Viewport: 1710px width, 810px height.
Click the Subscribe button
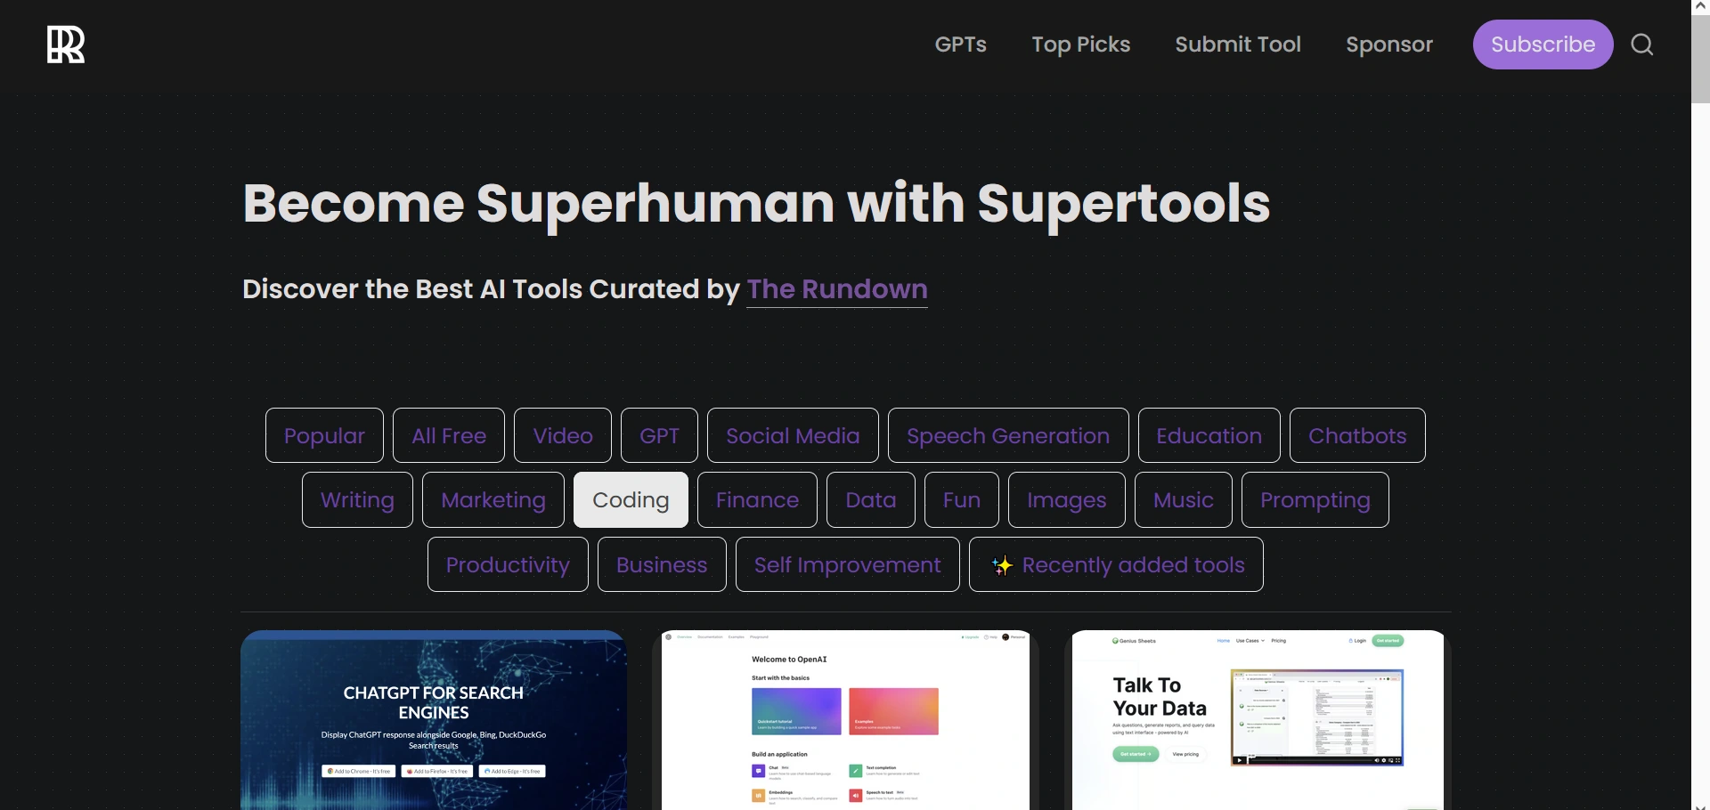click(1543, 45)
